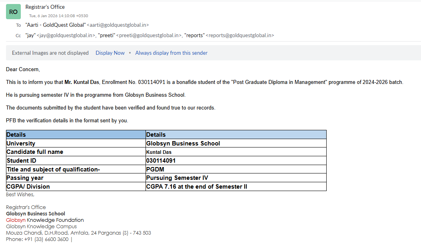The image size is (421, 247).
Task: Click the Mouza Chandi address line
Action: pos(78,233)
